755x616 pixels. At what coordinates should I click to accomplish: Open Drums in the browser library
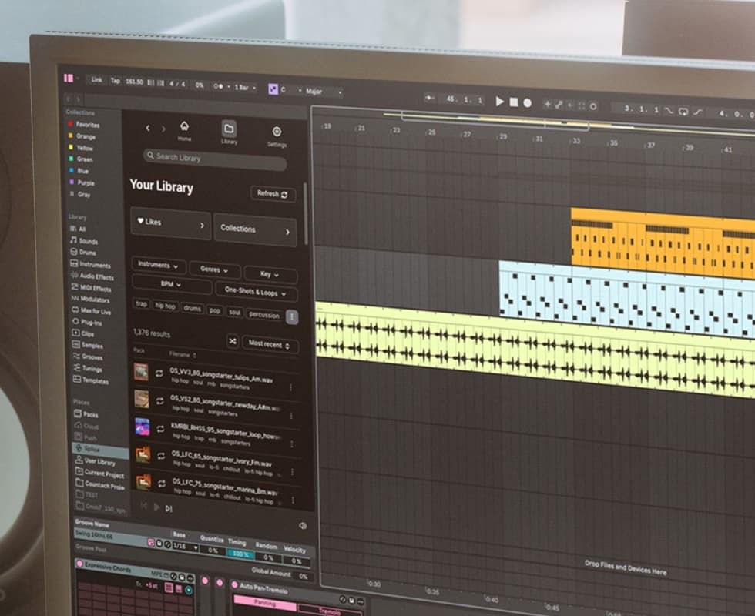84,253
